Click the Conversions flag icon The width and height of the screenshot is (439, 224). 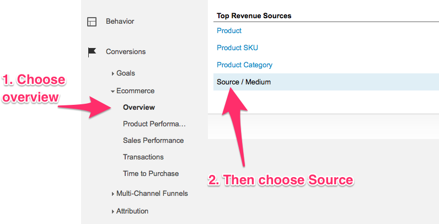pos(92,52)
